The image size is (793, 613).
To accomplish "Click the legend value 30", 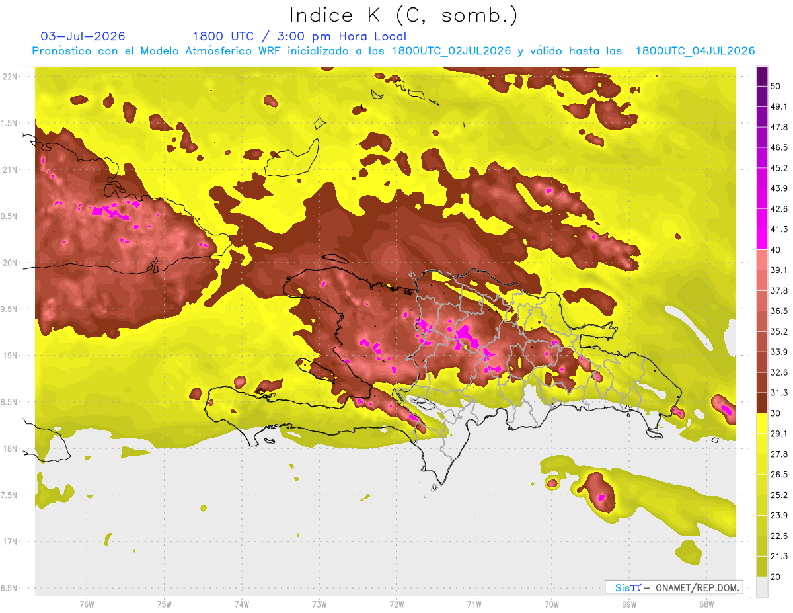I will (x=776, y=413).
